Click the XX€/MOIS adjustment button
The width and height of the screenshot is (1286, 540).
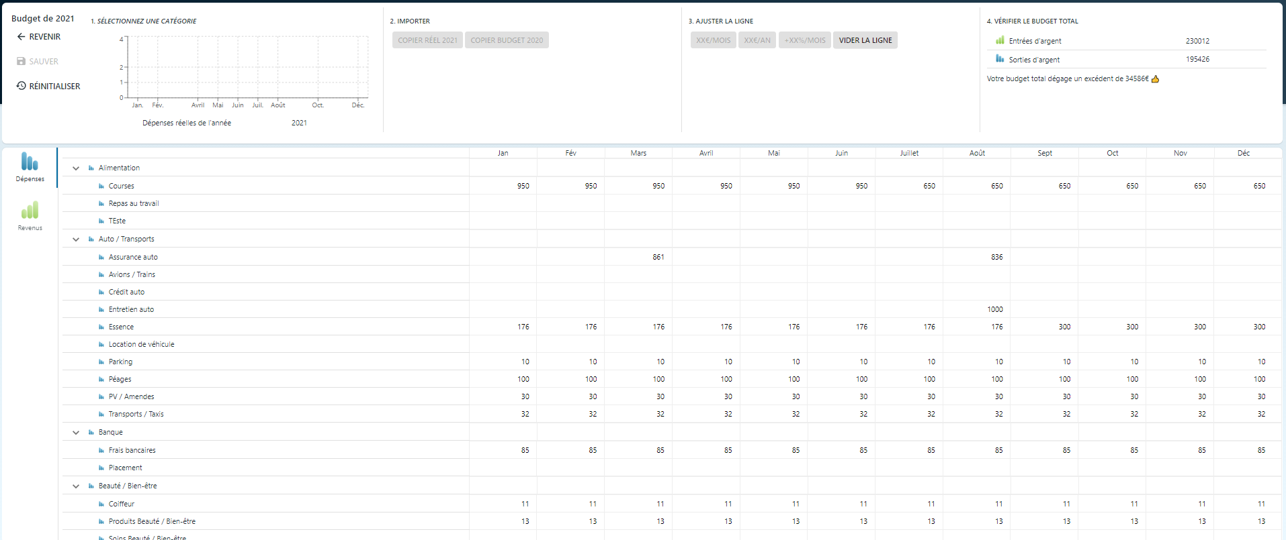click(713, 40)
